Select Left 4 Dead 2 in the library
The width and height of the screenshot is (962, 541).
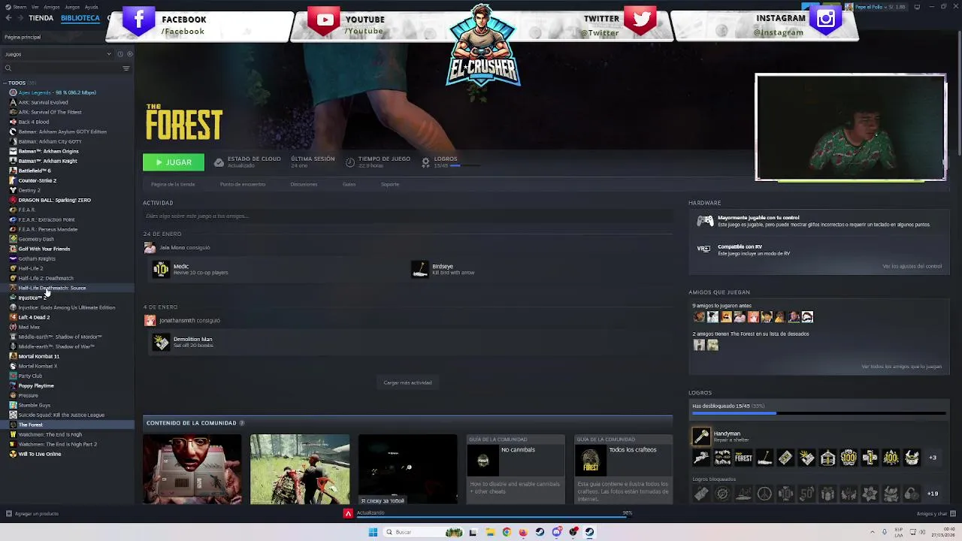34,317
